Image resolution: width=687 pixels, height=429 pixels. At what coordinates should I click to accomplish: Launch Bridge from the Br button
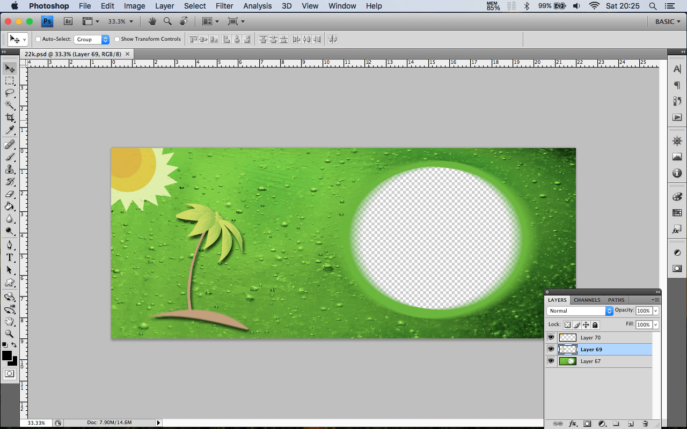click(68, 21)
